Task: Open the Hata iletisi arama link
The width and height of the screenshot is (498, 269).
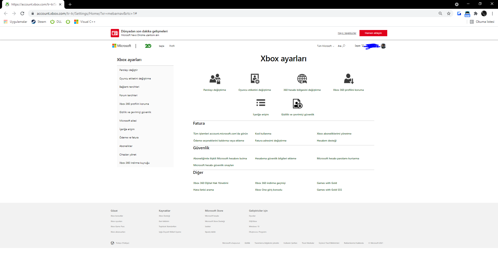Action: coord(204,190)
